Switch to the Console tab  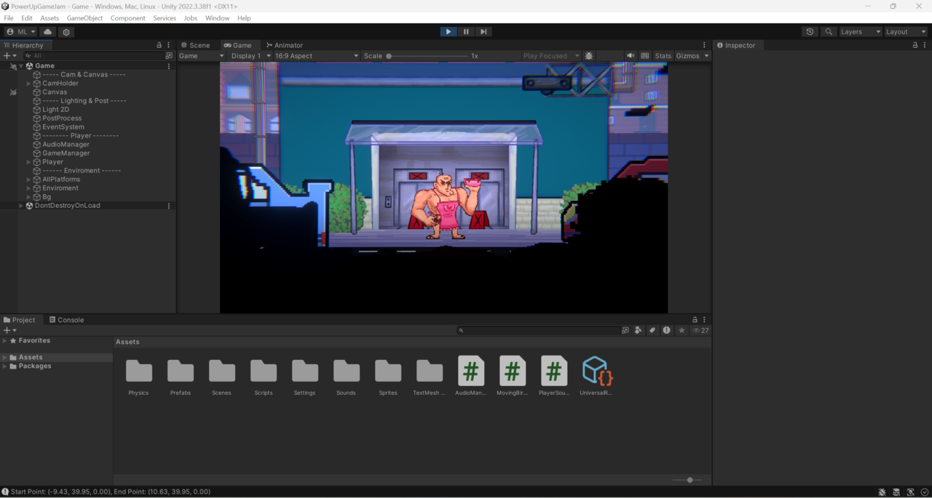[x=66, y=320]
